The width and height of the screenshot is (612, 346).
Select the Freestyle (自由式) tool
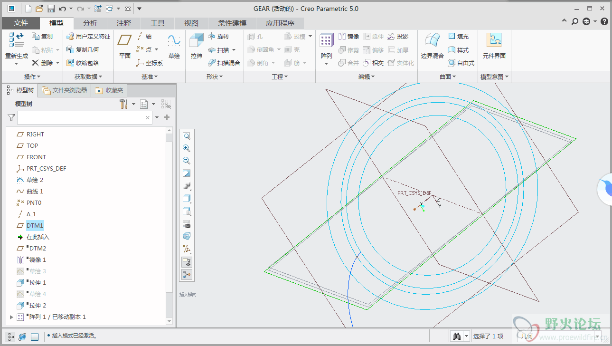pyautogui.click(x=461, y=63)
